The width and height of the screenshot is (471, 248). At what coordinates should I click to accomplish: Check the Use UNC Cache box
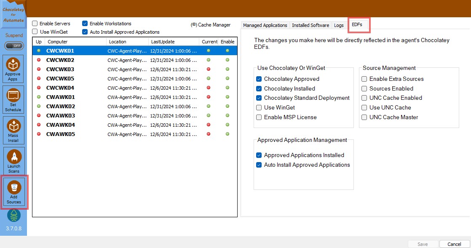point(364,107)
